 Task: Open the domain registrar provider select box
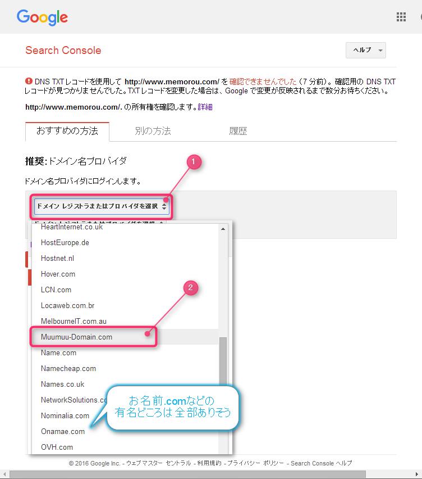coord(102,206)
